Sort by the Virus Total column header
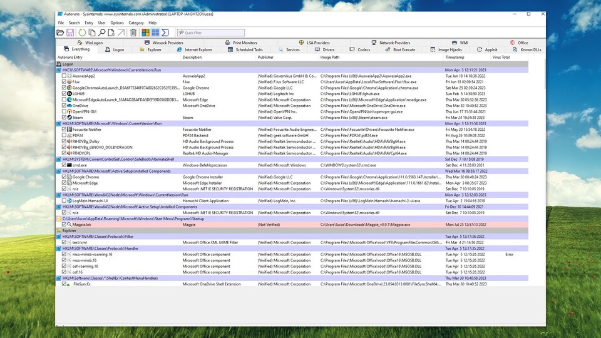The width and height of the screenshot is (601, 338). [509, 57]
